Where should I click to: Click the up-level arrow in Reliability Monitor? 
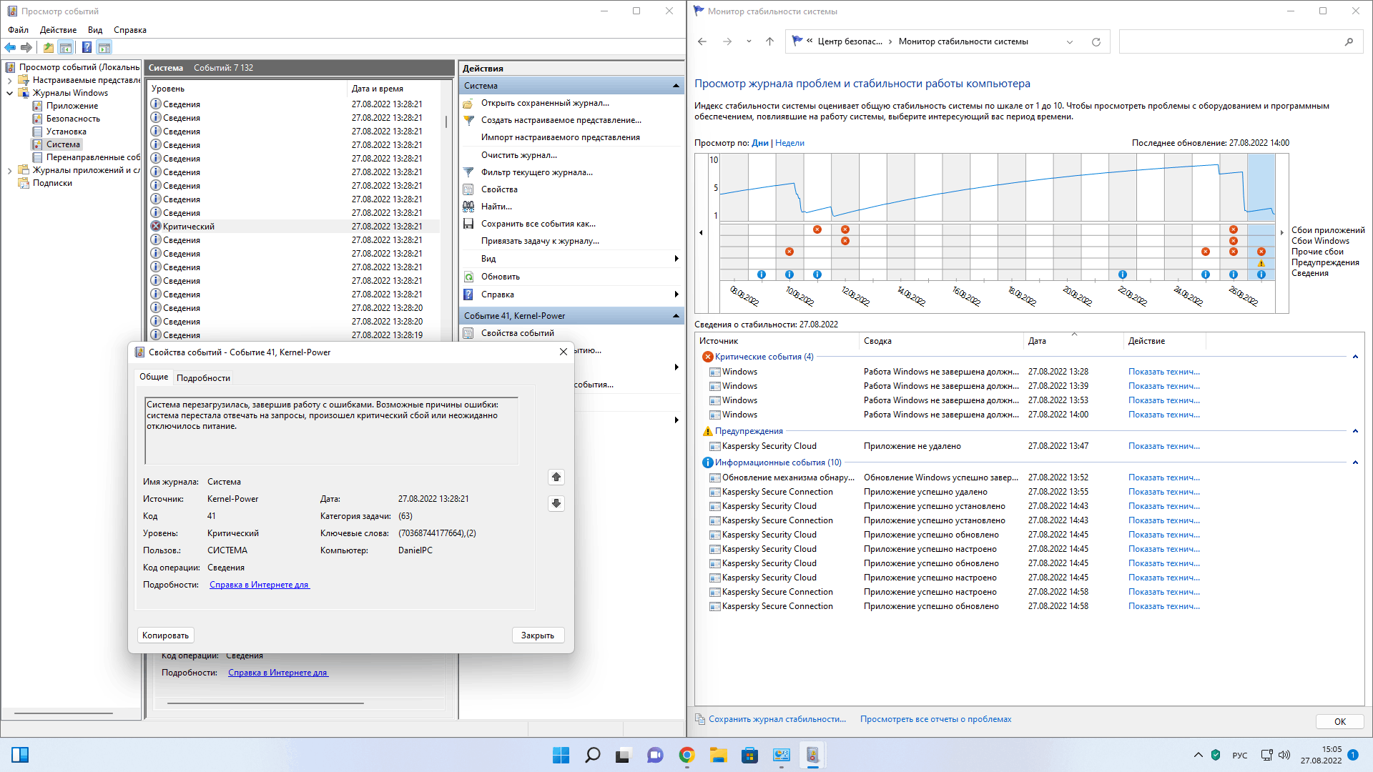(x=769, y=41)
